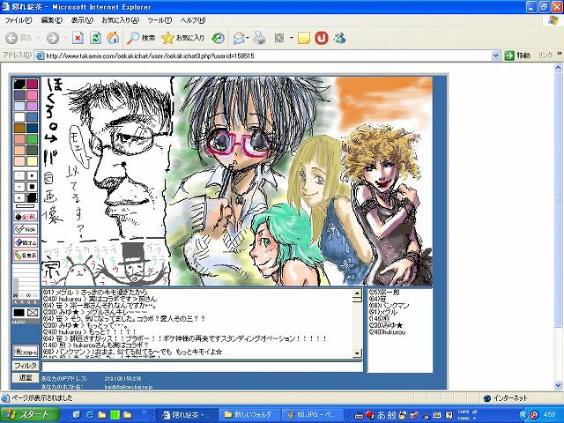Open the Edit icon dropdown arrow
The width and height of the screenshot is (564, 423).
291,38
